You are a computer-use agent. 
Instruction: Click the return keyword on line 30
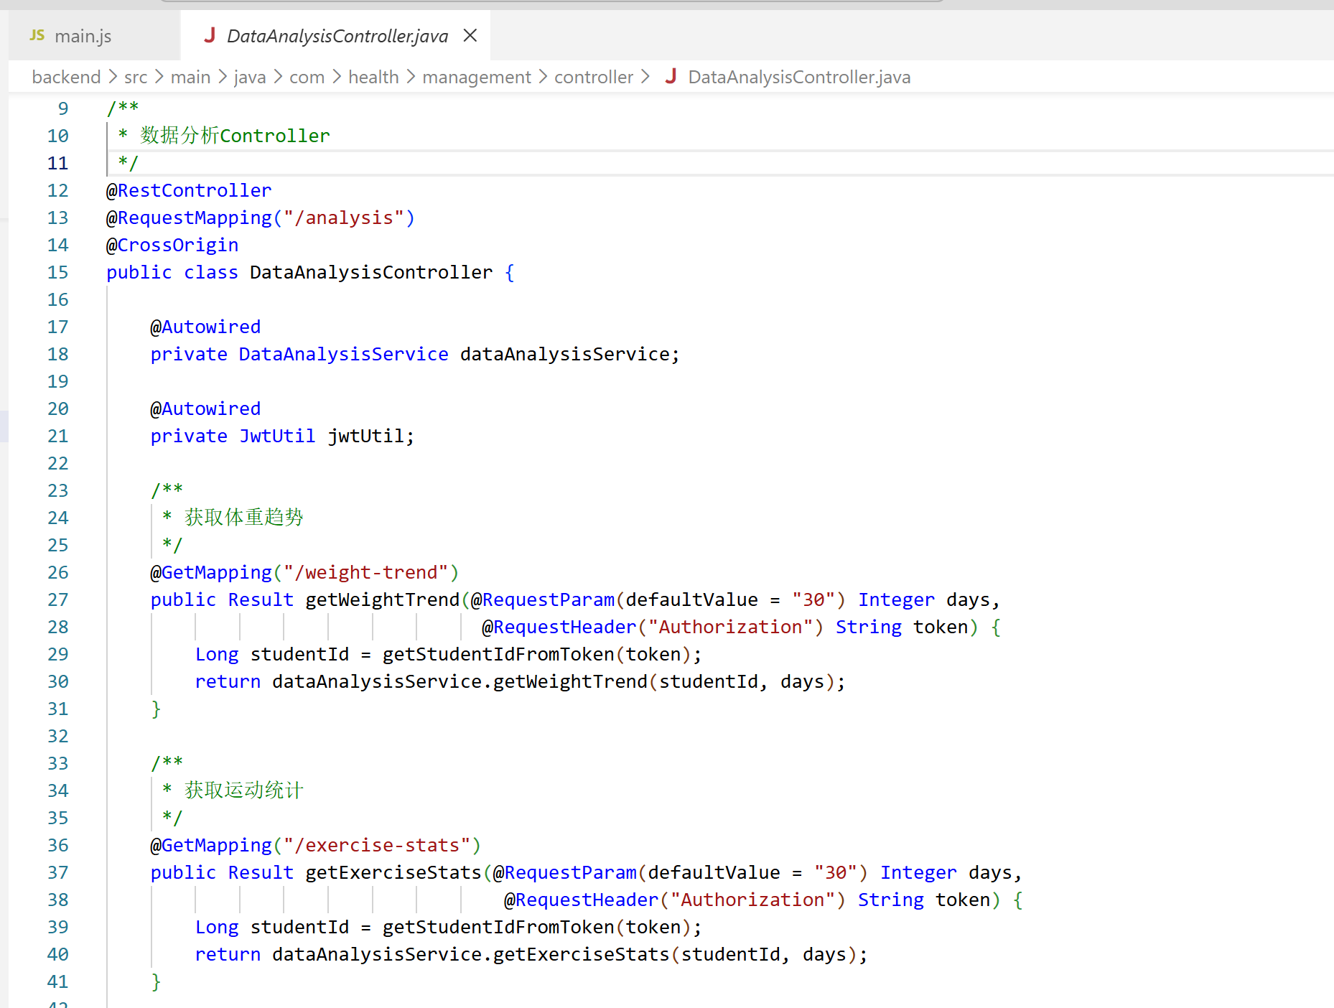tap(228, 681)
